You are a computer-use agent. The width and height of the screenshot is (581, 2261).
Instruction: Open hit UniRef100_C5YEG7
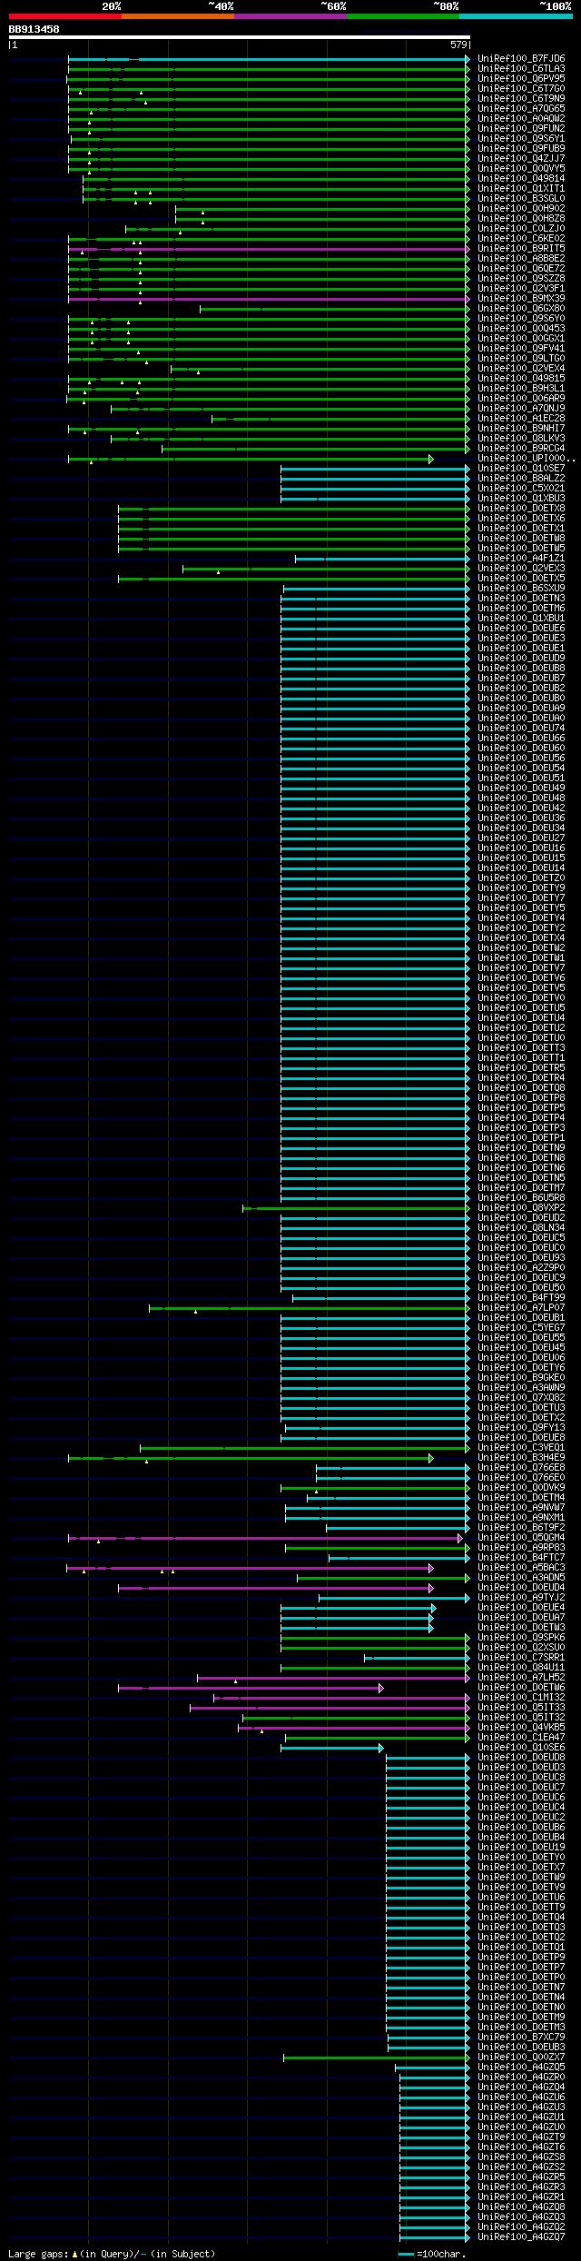(521, 1328)
